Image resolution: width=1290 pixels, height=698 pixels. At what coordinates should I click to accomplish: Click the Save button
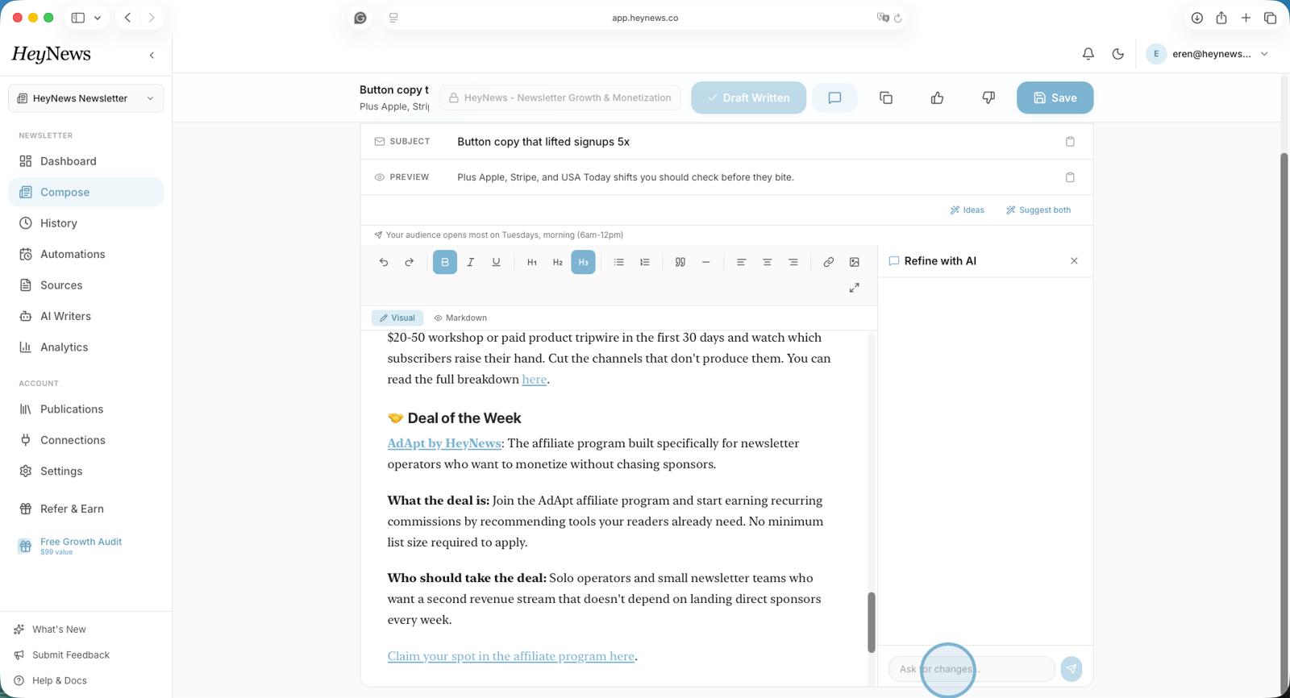[x=1055, y=98]
